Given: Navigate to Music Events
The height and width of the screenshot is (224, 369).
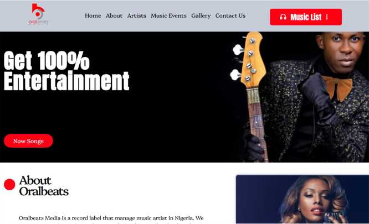Looking at the screenshot, I should point(168,15).
